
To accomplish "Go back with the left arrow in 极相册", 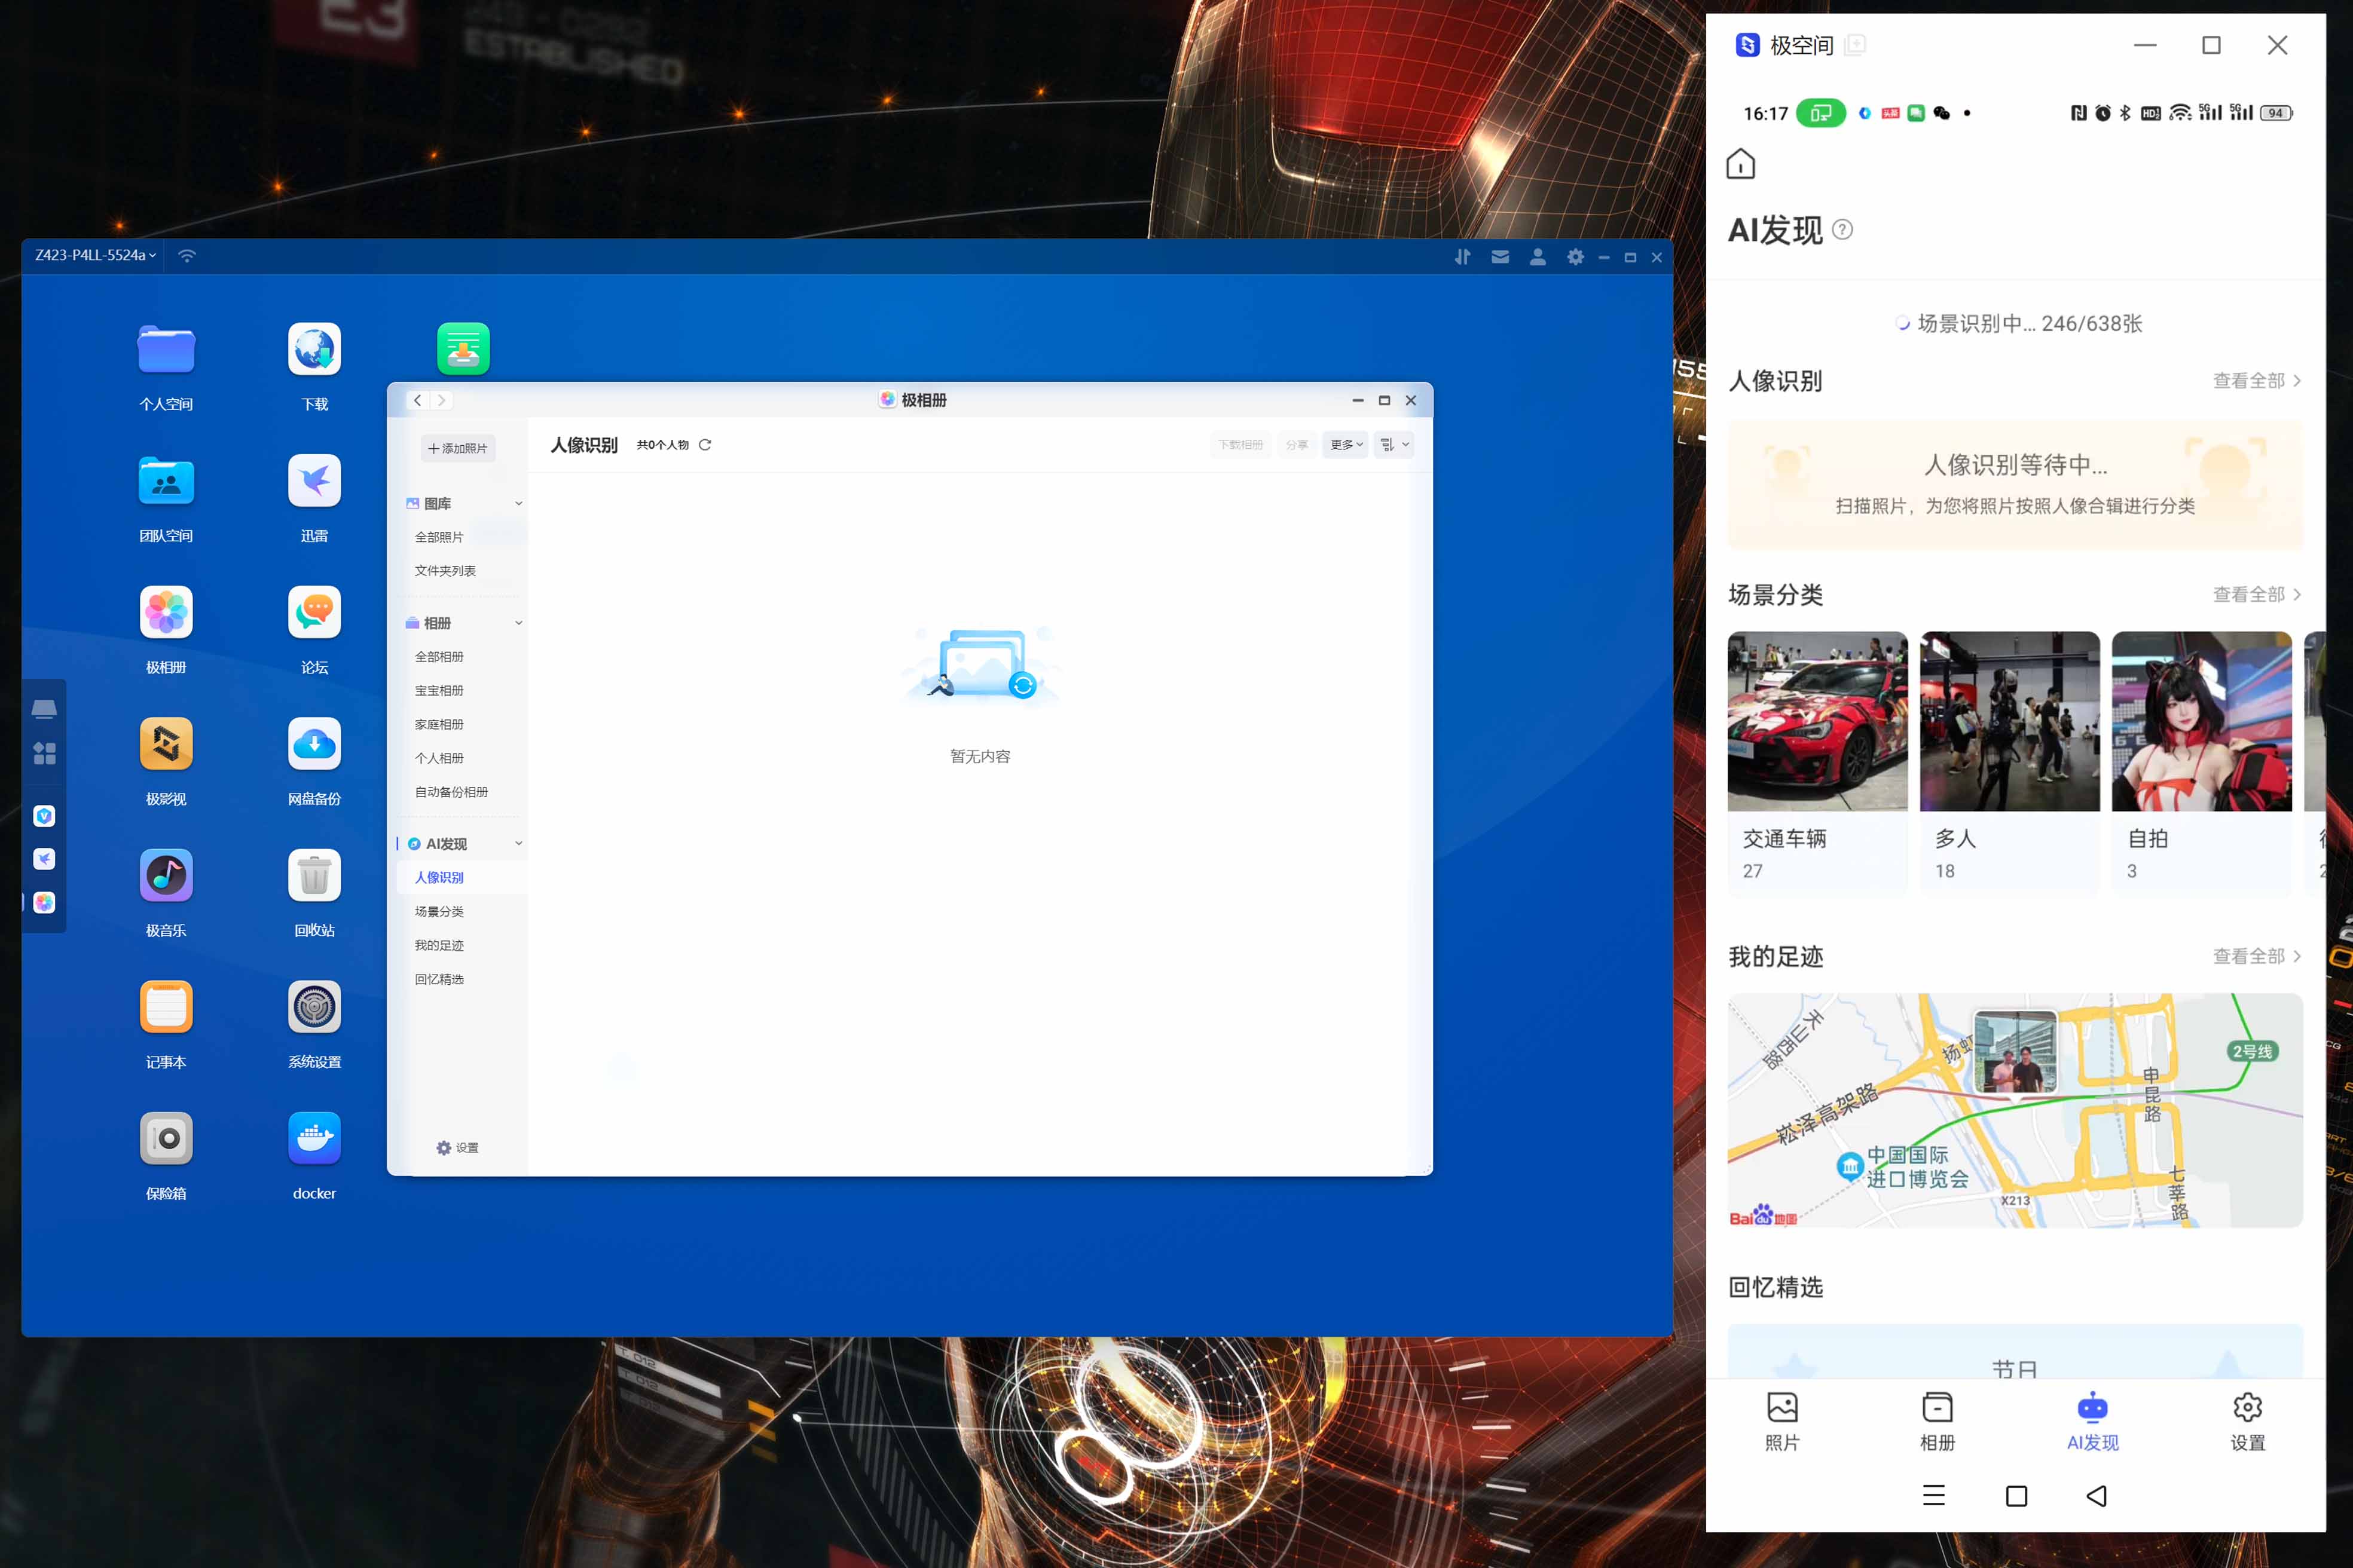I will pos(417,400).
